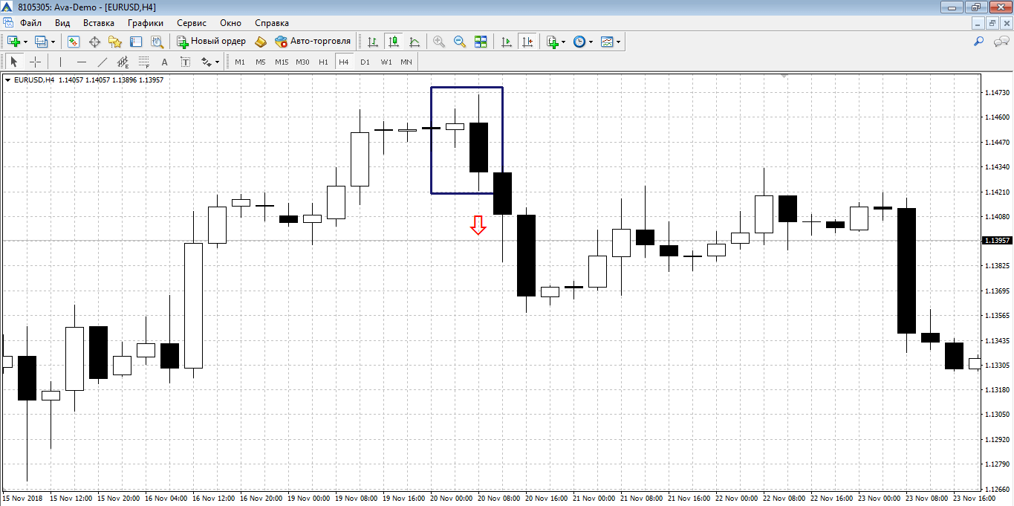This screenshot has height=506, width=1014.
Task: Open the Market Watch panel icon
Action: 73,42
